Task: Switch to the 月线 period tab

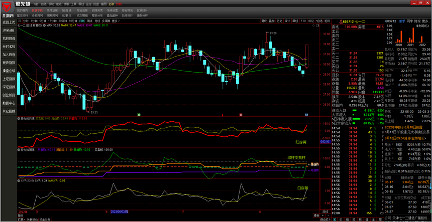Action: (x=97, y=21)
